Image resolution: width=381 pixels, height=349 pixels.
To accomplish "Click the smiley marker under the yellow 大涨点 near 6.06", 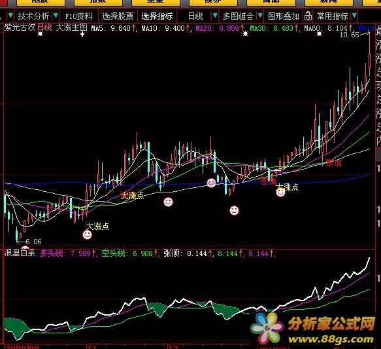I will point(87,234).
